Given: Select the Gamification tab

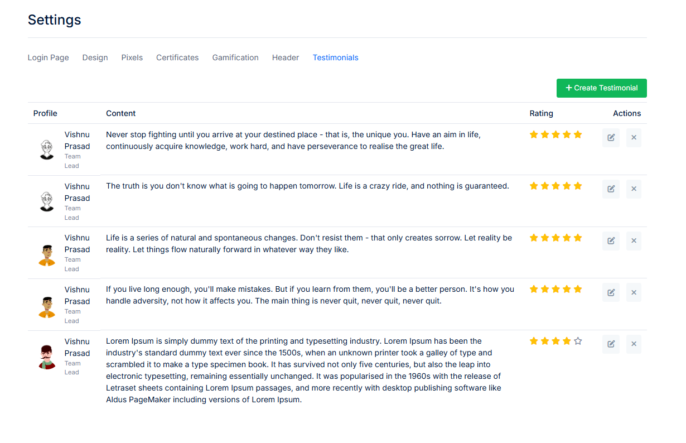Looking at the screenshot, I should 235,57.
